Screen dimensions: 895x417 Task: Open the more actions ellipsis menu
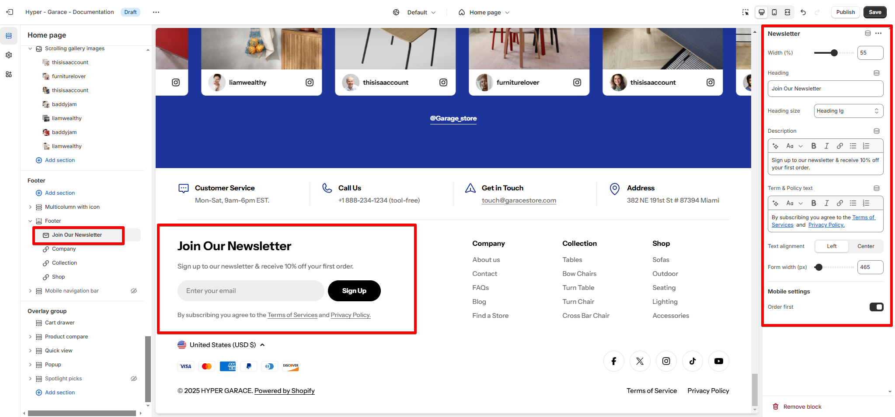(156, 12)
